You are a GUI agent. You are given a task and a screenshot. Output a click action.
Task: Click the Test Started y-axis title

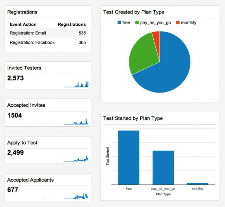(108, 156)
